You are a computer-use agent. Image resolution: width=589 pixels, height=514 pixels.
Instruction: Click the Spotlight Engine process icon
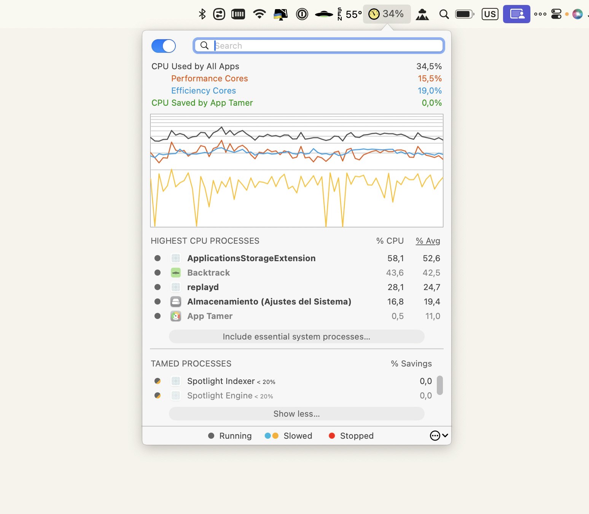(176, 396)
